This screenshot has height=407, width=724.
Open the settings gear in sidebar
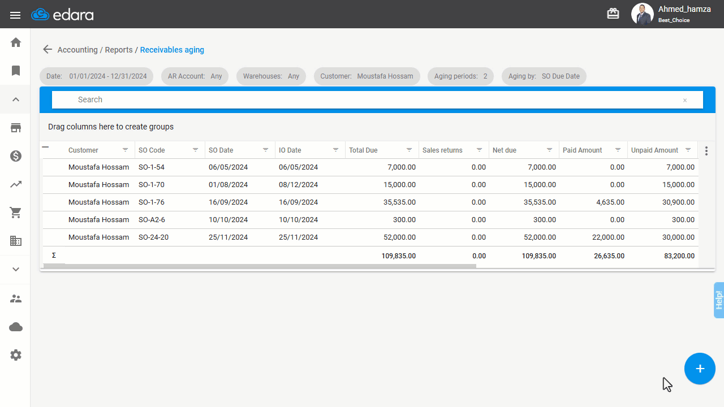pos(16,355)
